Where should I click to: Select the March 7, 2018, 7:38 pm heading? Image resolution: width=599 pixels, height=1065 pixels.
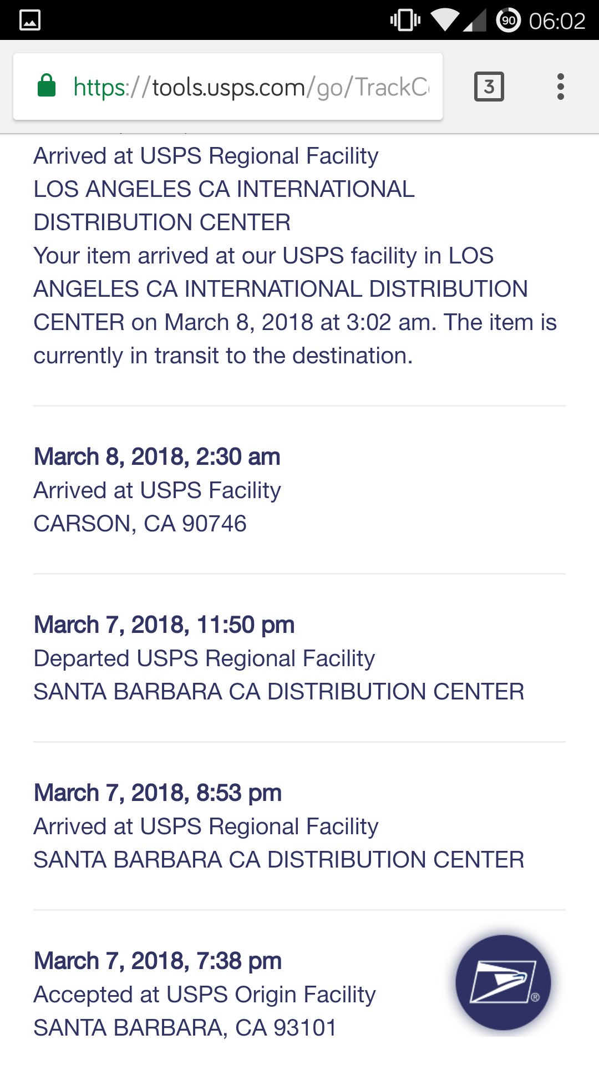pyautogui.click(x=158, y=961)
